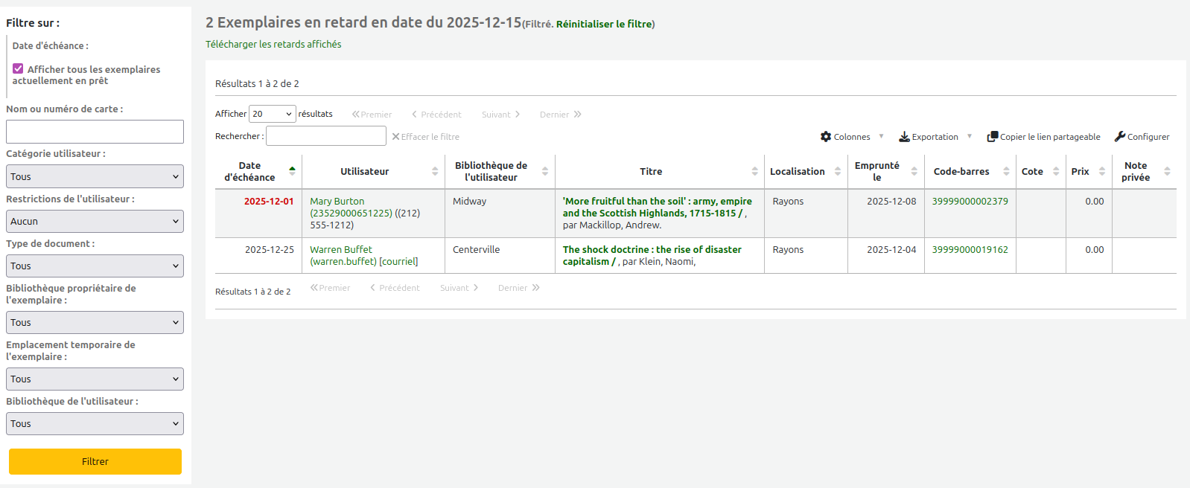This screenshot has width=1190, height=488.
Task: Sort by Date d'échéance arrow icon
Action: pos(292,171)
